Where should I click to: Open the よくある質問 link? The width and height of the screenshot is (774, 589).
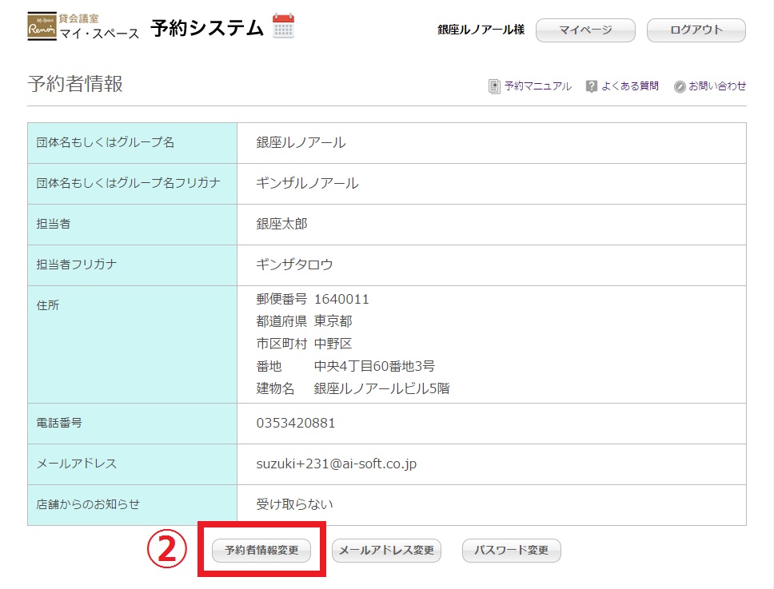630,86
